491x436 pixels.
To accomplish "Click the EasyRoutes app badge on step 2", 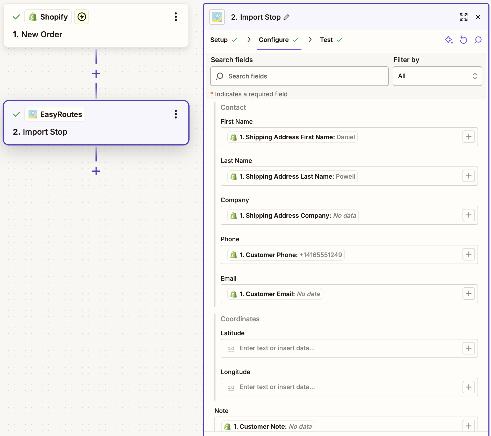I will pyautogui.click(x=55, y=114).
